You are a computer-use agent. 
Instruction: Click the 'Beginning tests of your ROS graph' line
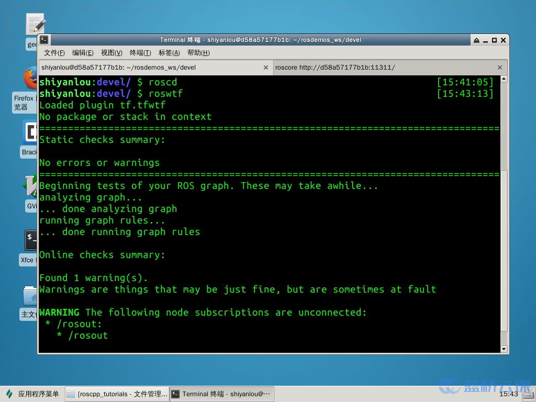(x=208, y=186)
